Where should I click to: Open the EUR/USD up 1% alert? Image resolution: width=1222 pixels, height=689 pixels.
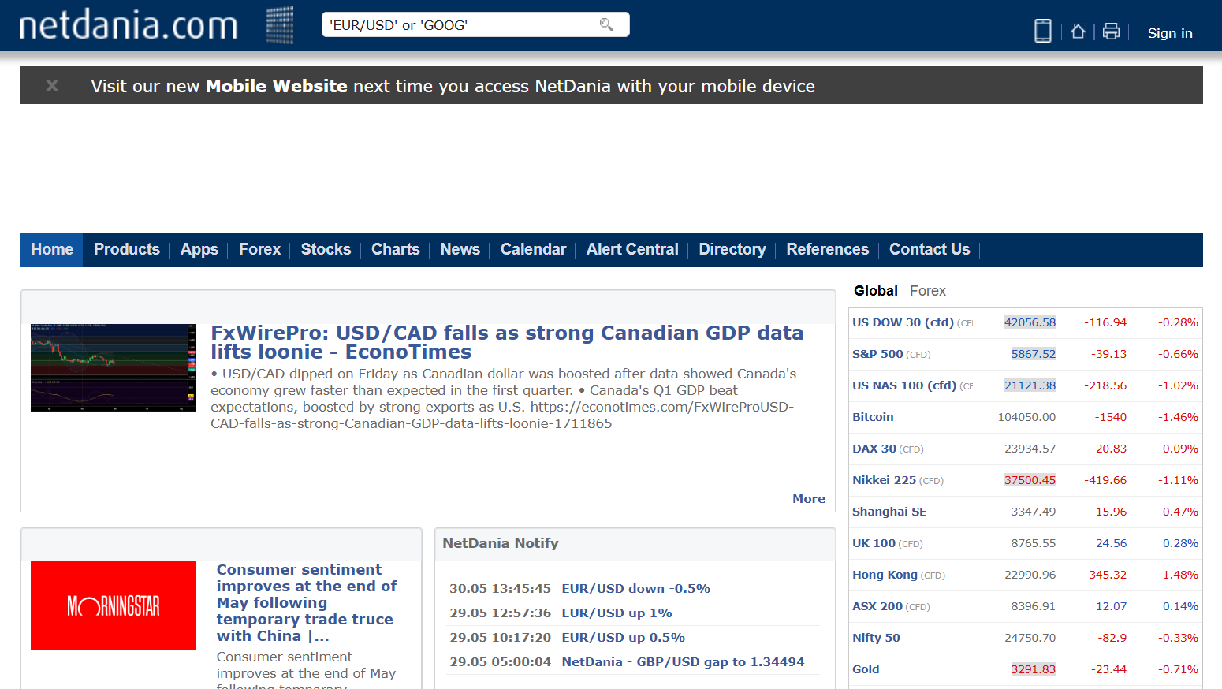(617, 613)
